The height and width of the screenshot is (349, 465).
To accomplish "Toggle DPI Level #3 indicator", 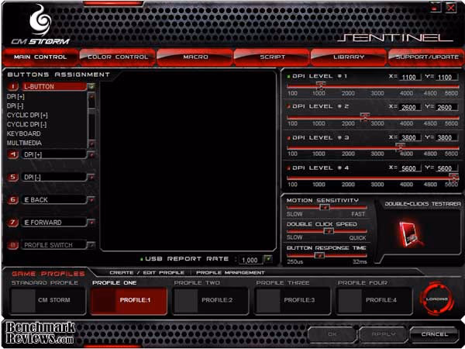I will coord(288,138).
